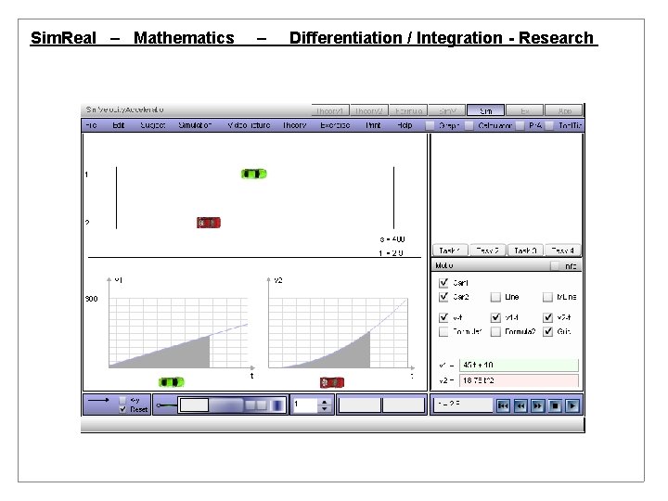Viewport: 668px width, 501px height.
Task: Stop the simulation with the stop button
Action: (x=555, y=406)
